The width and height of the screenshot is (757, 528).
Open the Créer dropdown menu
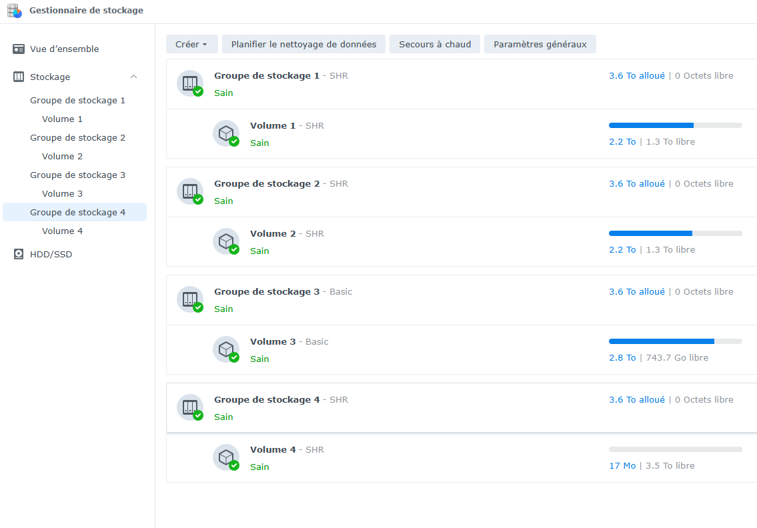tap(191, 45)
